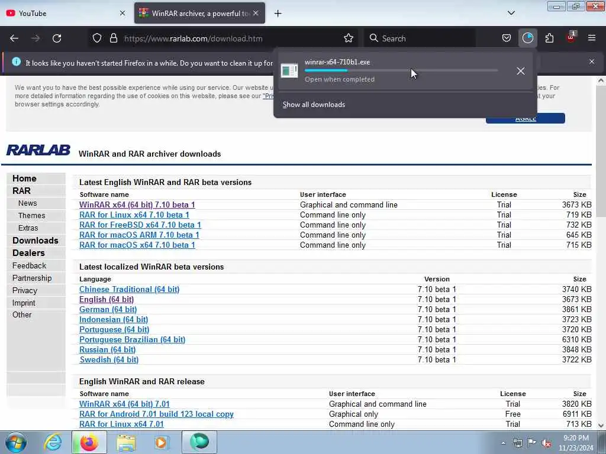Open Extras in the sidebar

pos(28,228)
